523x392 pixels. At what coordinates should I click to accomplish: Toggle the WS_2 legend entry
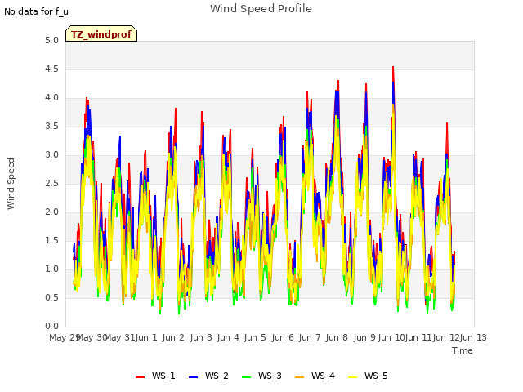coord(208,376)
